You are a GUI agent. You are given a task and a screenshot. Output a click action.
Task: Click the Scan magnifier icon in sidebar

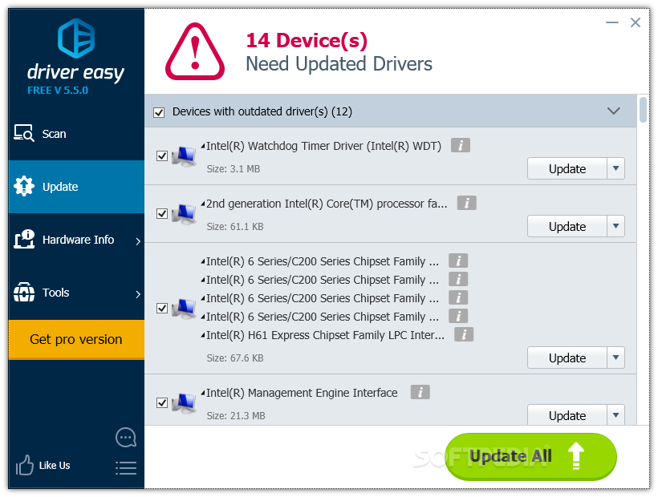pos(24,134)
